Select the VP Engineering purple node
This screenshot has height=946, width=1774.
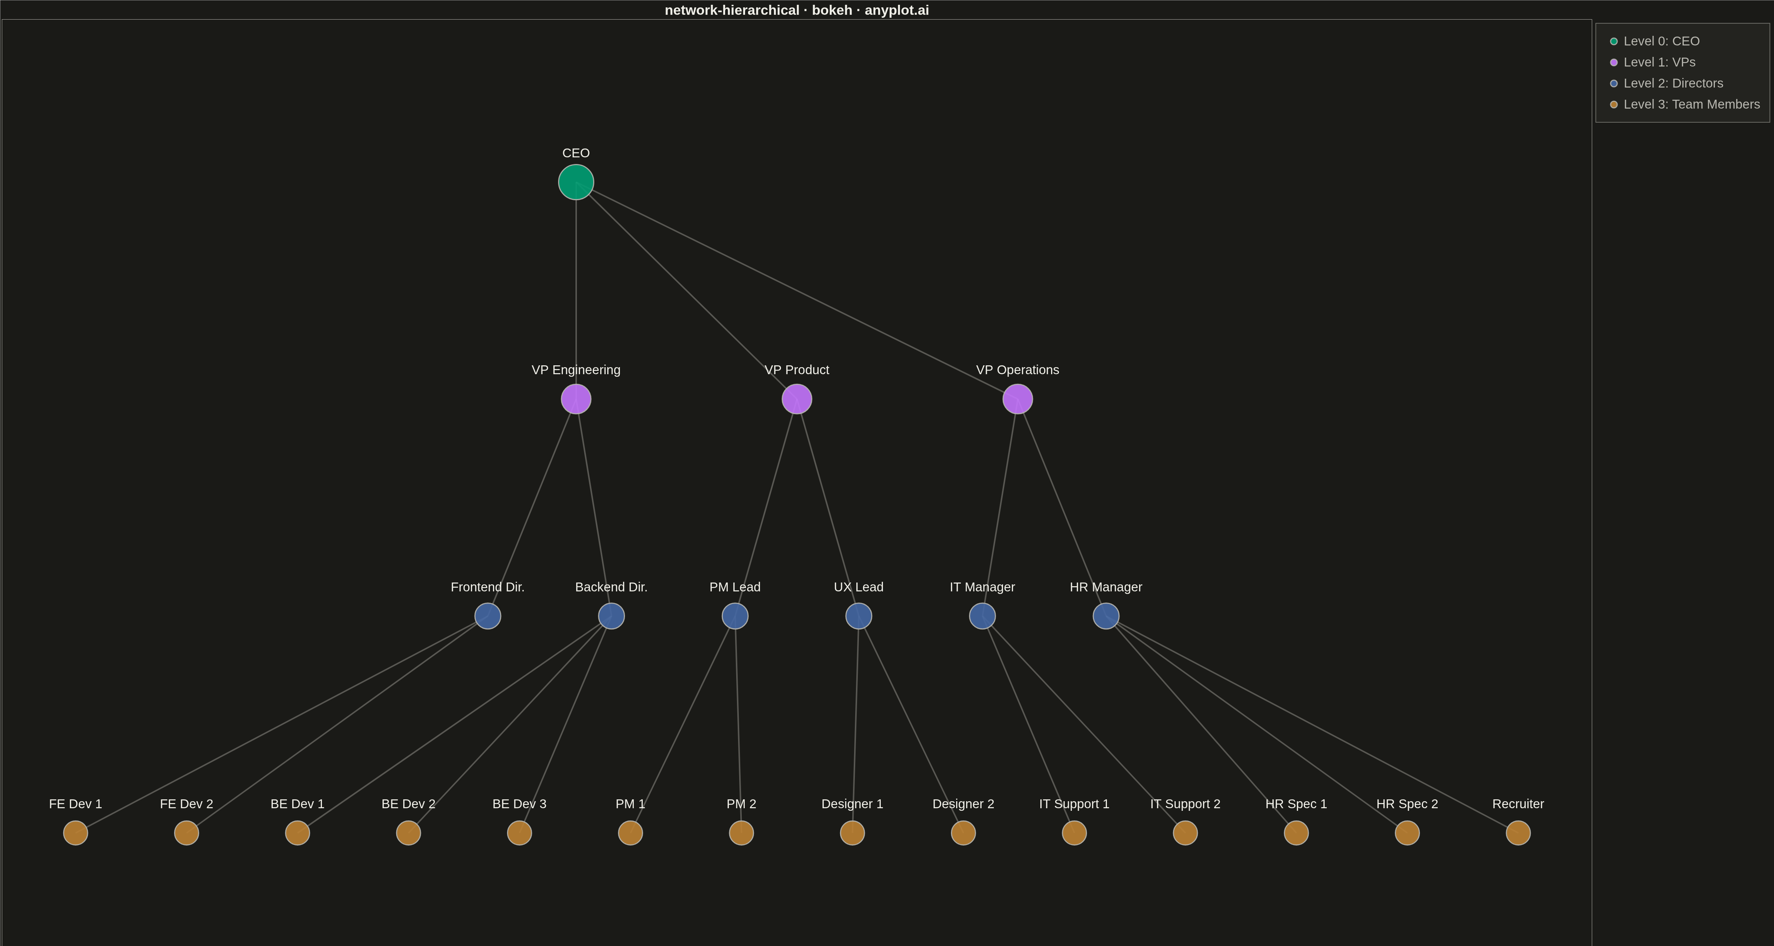(x=576, y=399)
